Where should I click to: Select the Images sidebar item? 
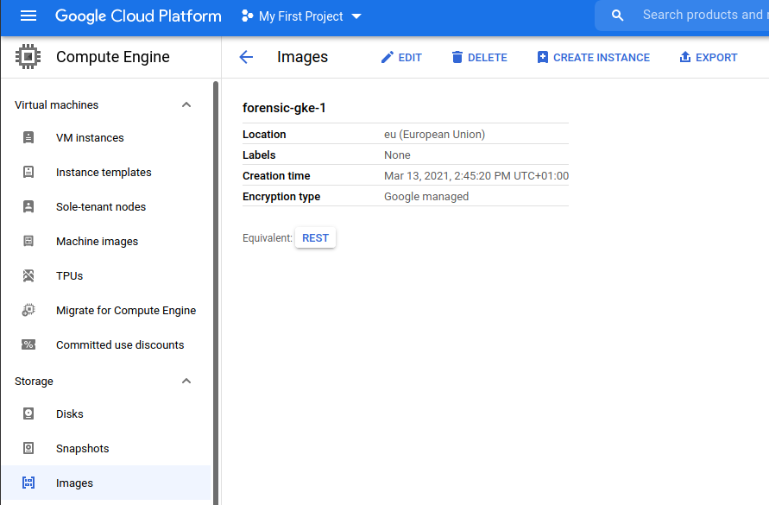73,483
